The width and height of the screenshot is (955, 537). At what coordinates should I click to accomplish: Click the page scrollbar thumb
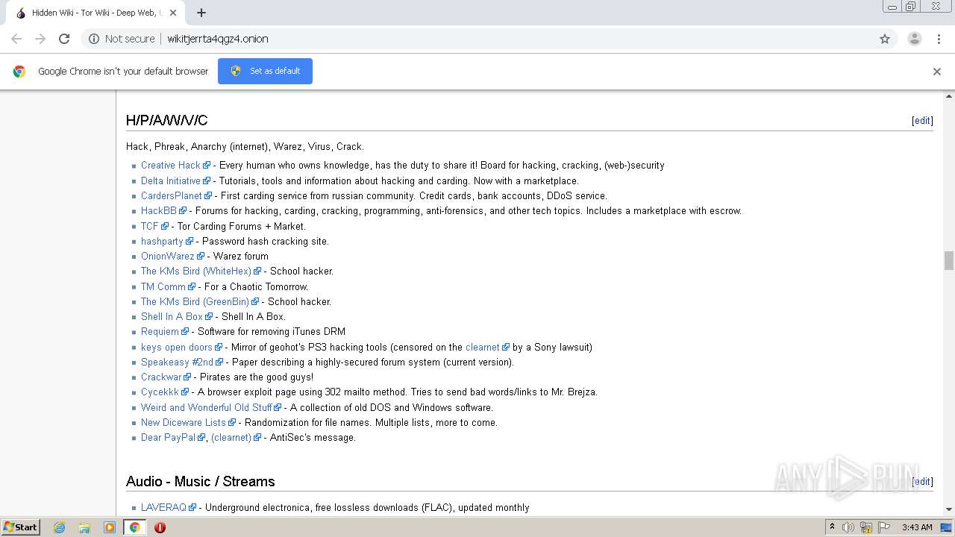click(949, 260)
